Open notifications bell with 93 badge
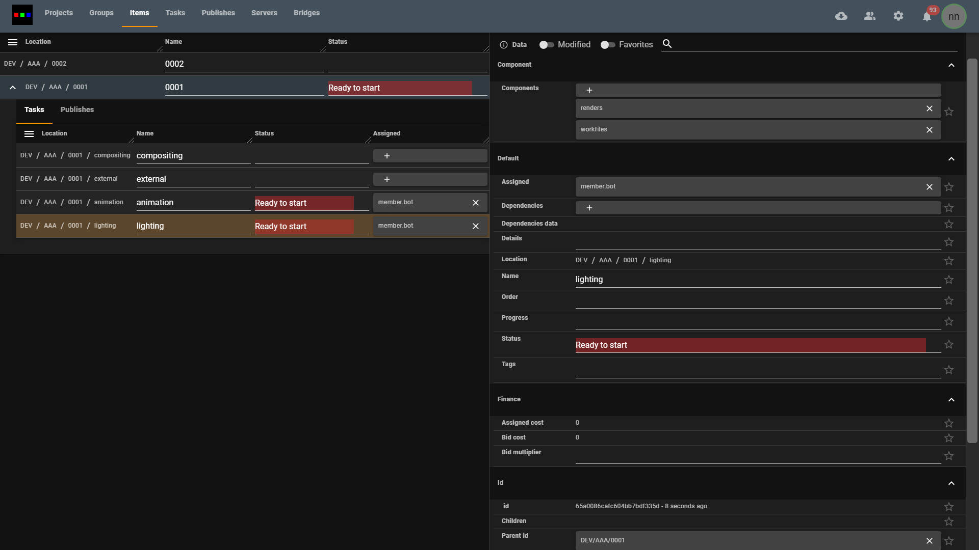The image size is (979, 550). [x=927, y=17]
